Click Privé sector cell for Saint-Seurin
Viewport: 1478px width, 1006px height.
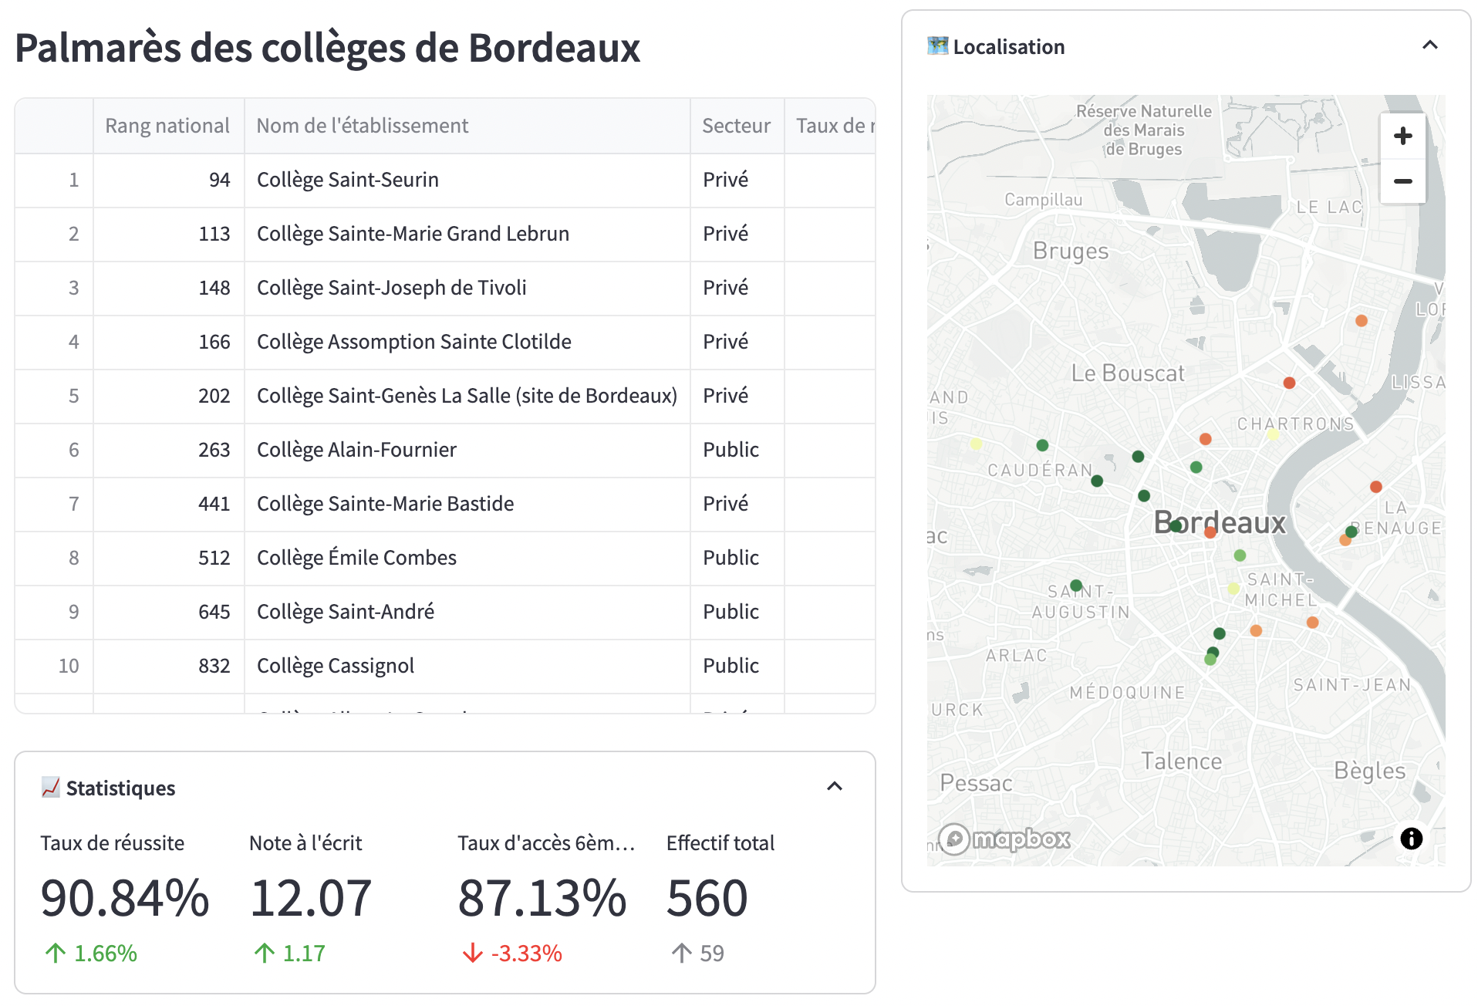tap(737, 180)
